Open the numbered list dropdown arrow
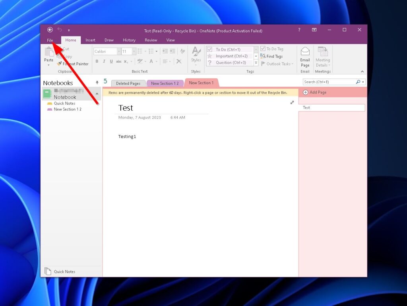The image size is (407, 306). pos(157,51)
